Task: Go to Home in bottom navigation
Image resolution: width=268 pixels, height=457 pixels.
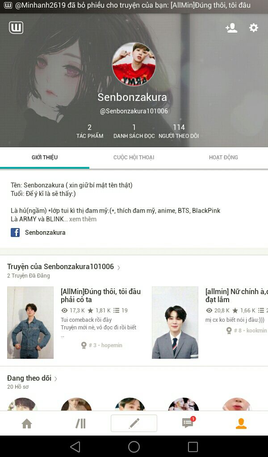Action: point(27,424)
